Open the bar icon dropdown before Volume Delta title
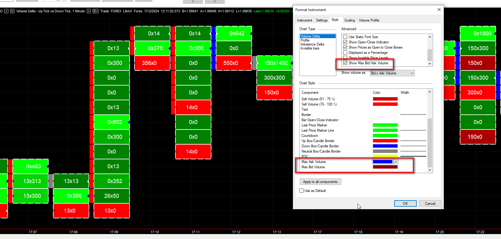Screen dimensions: 501x239 pyautogui.click(x=12, y=11)
